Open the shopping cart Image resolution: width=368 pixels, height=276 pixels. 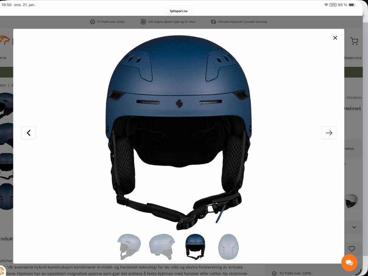354,41
